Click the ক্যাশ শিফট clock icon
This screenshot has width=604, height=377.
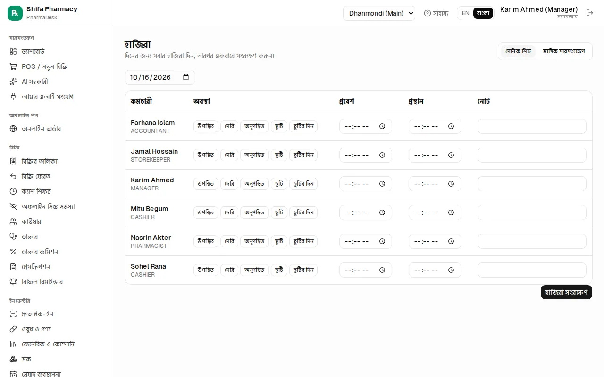[x=13, y=191]
